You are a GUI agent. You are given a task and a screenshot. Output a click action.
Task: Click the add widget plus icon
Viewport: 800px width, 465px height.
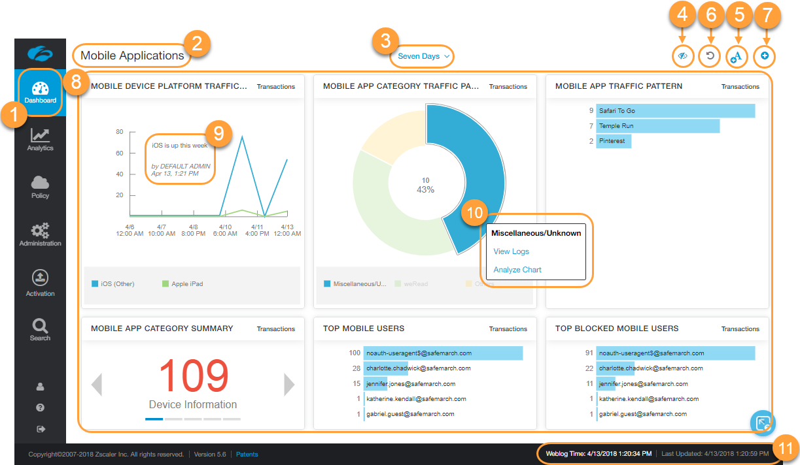click(764, 57)
